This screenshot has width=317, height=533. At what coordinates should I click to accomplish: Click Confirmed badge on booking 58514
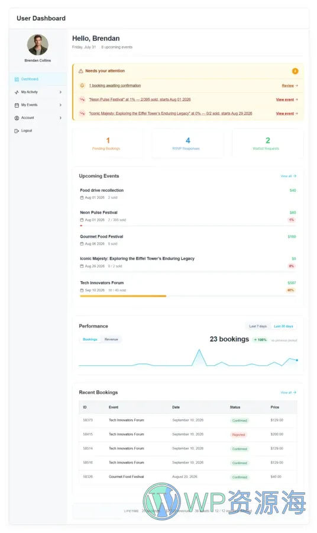pyautogui.click(x=240, y=449)
